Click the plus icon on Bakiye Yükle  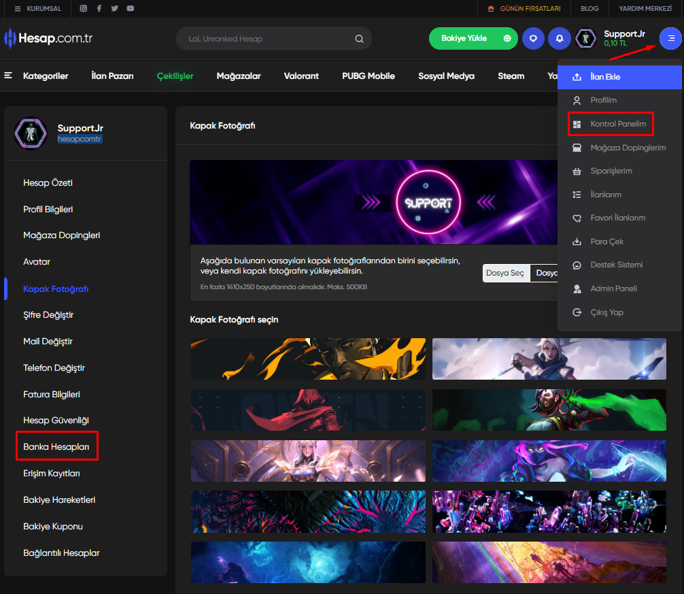pos(507,38)
